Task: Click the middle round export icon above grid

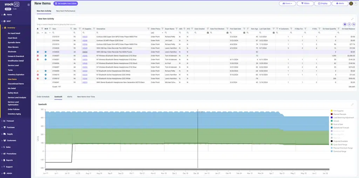Action: pyautogui.click(x=350, y=24)
